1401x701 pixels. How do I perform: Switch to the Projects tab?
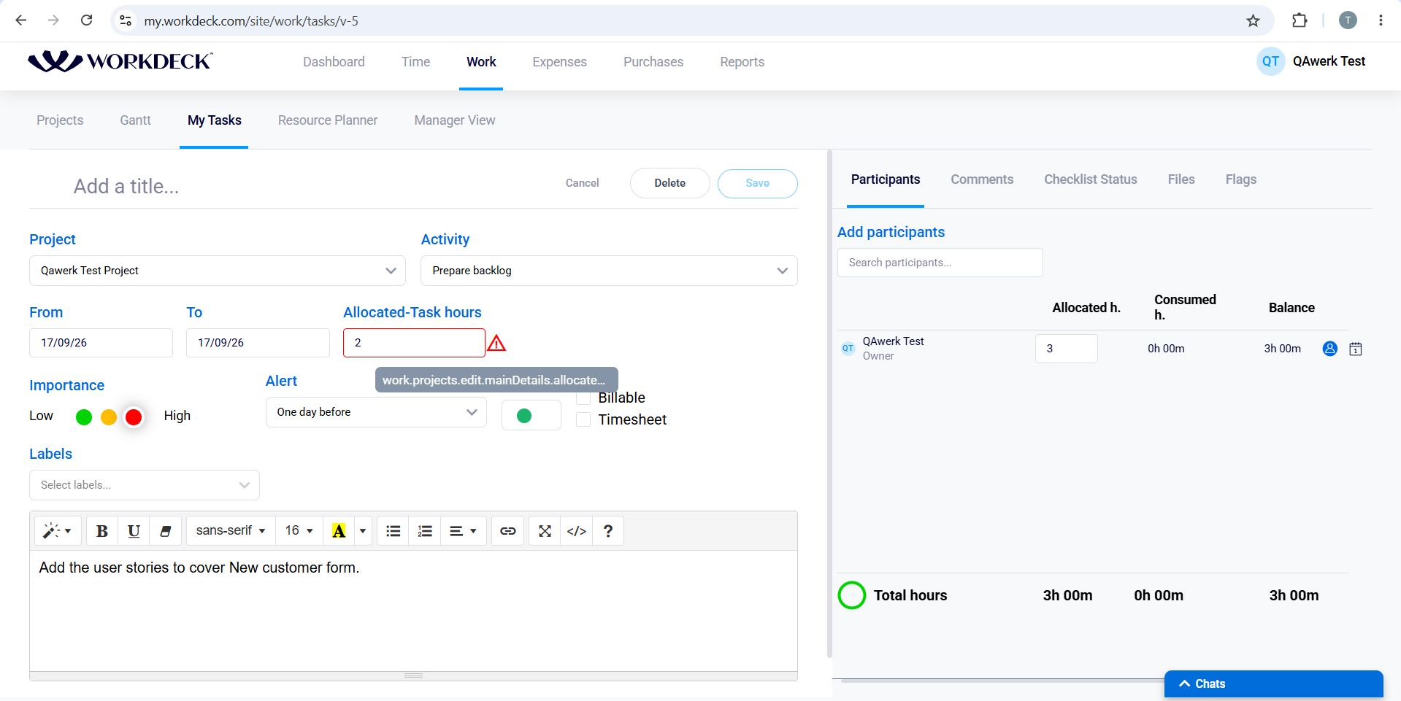(60, 120)
